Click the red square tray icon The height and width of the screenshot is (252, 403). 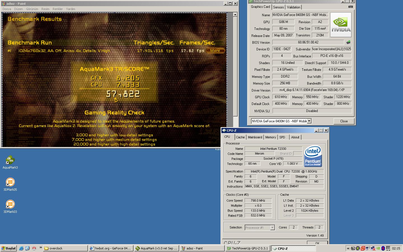coord(363,248)
